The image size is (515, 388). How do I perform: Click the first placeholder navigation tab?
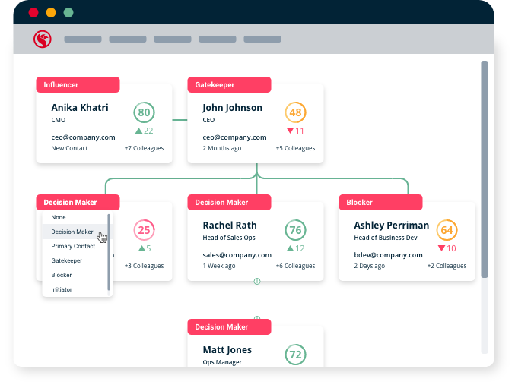tap(83, 39)
